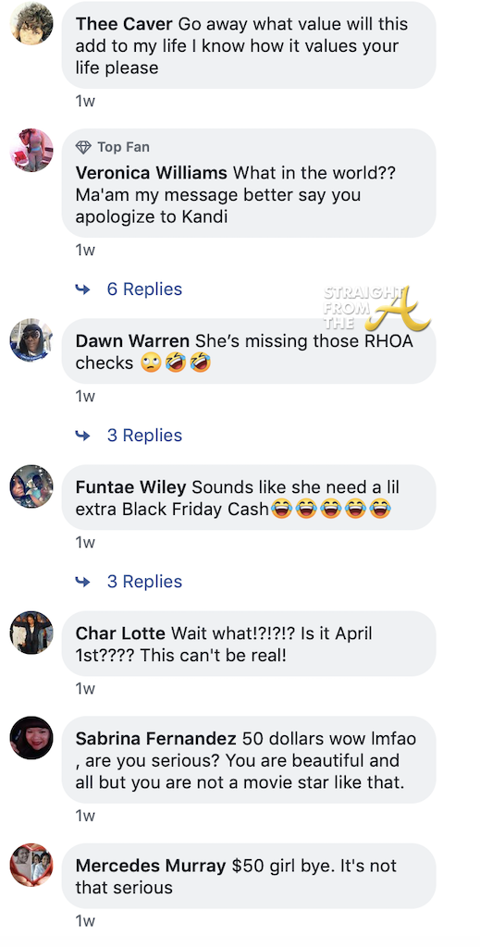Viewport: 480px width, 947px height.
Task: Open Veronica Williams' profile picture
Action: coord(32,150)
